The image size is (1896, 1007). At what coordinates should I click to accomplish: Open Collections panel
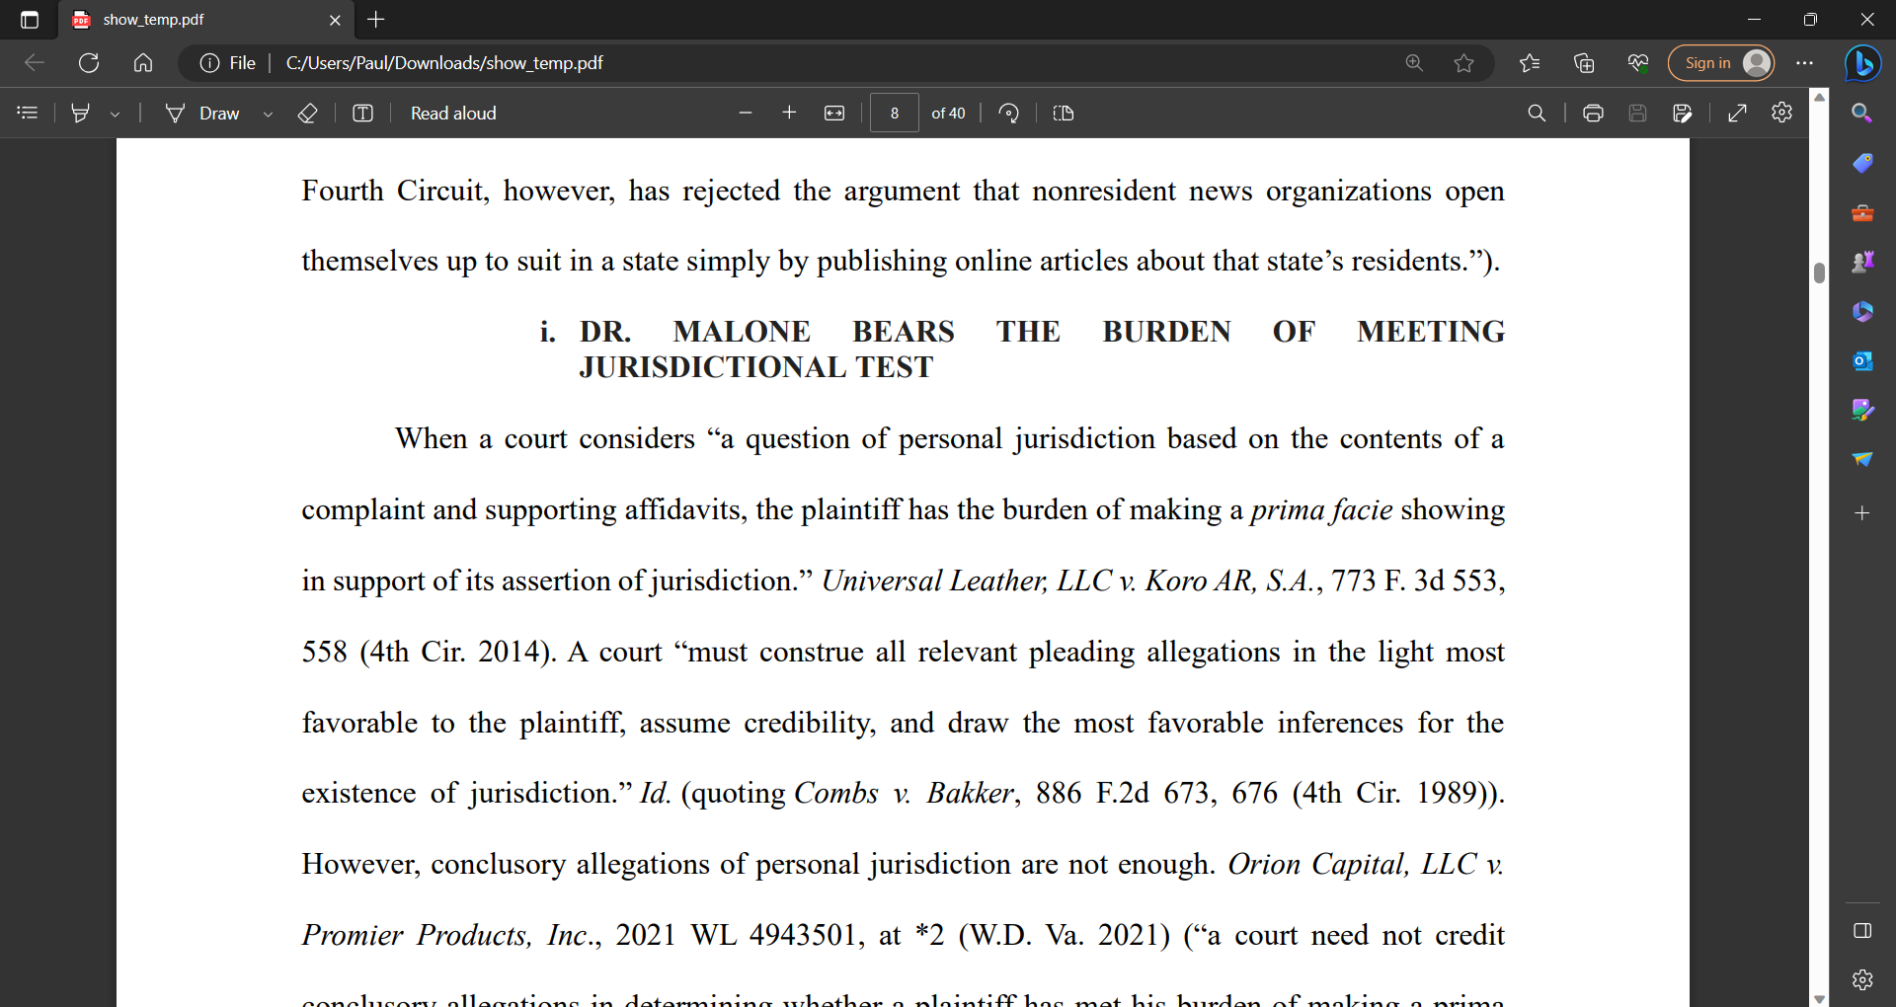(x=1584, y=63)
